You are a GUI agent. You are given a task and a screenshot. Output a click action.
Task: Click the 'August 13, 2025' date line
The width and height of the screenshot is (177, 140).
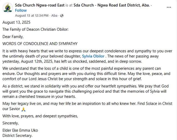[x=16, y=22]
